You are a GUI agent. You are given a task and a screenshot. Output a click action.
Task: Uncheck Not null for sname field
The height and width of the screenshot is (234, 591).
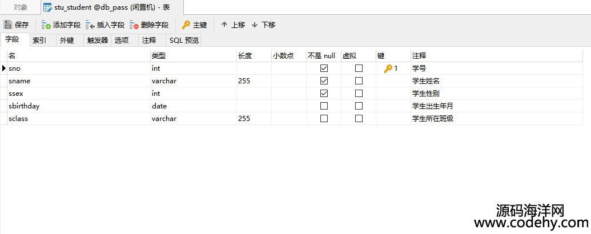pos(324,80)
